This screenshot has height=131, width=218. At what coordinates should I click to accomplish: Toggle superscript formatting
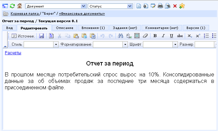[198, 36]
